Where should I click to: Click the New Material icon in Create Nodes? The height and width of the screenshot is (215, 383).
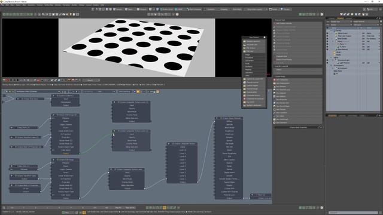click(x=275, y=93)
